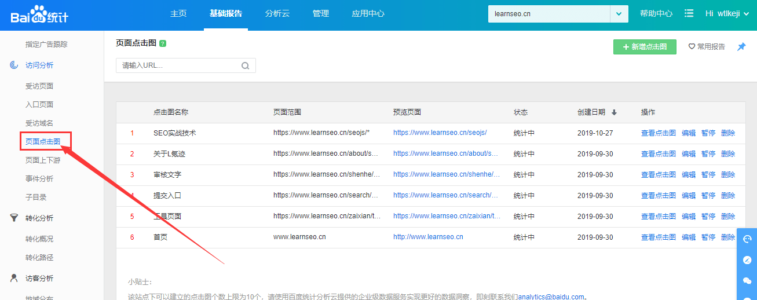Viewport: 757px width, 300px height.
Task: Select 受访页面 in the sidebar
Action: (x=39, y=86)
